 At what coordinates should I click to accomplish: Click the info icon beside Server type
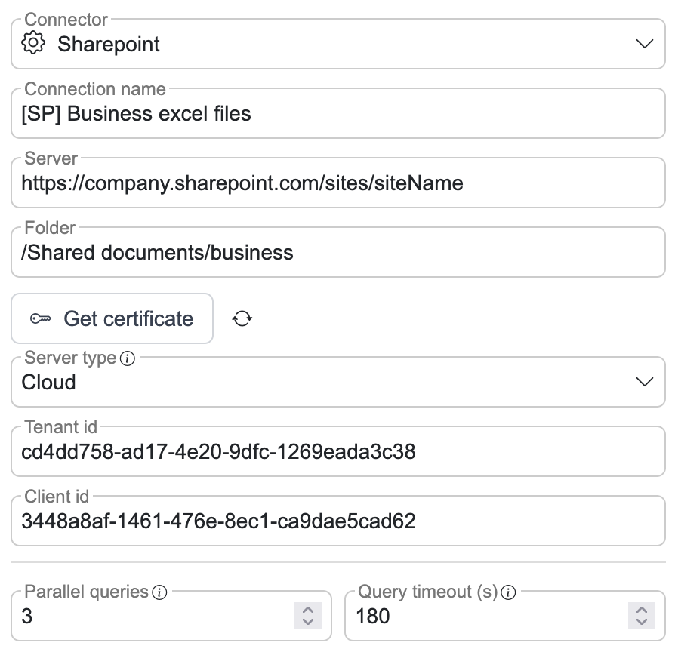[128, 359]
